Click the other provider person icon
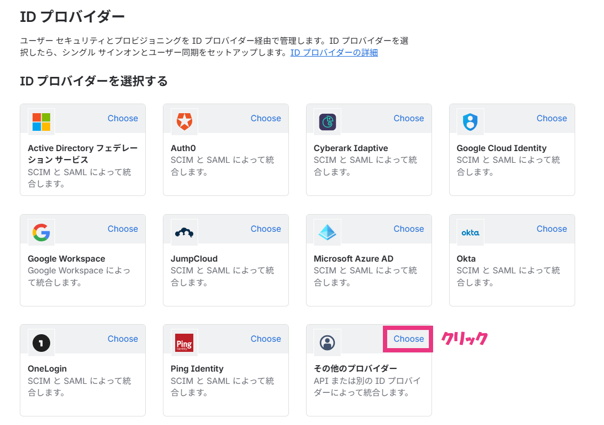 327,343
